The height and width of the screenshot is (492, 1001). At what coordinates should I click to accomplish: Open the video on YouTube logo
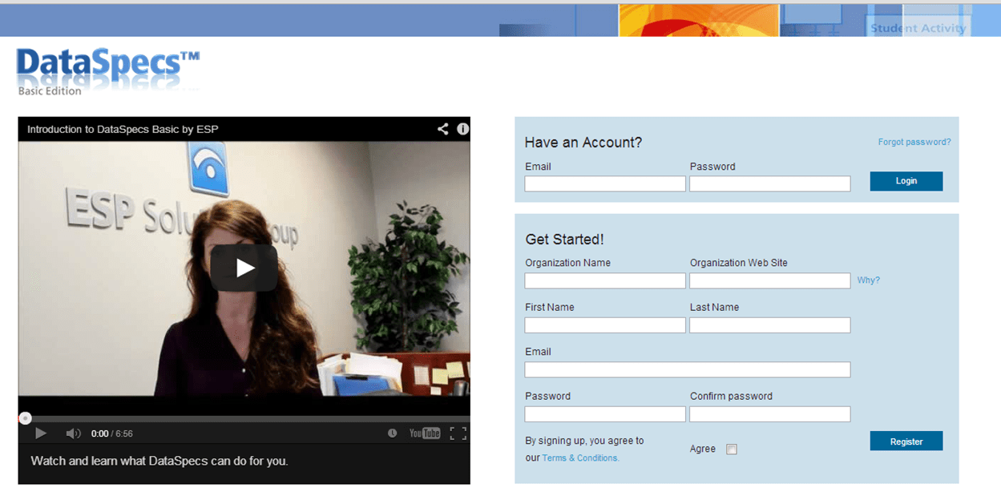pos(425,434)
